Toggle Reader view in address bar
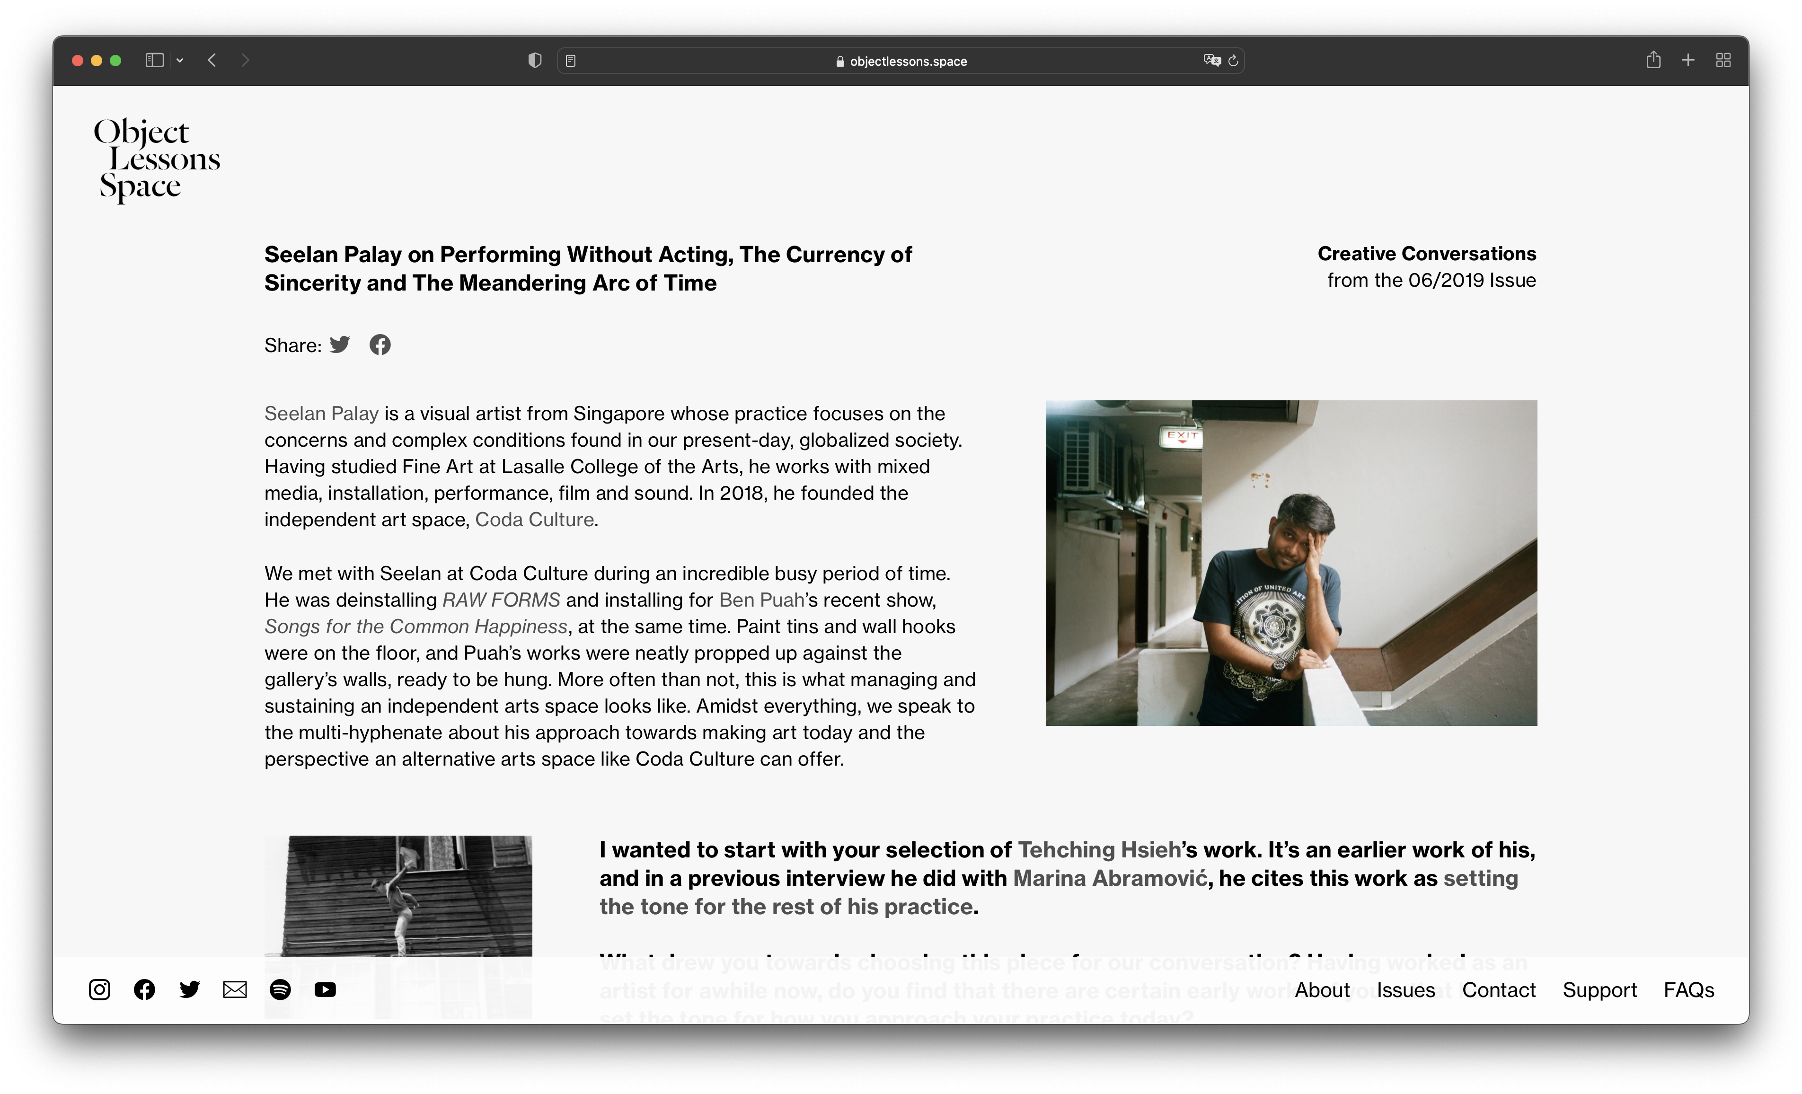Viewport: 1802px width, 1094px height. (x=571, y=61)
